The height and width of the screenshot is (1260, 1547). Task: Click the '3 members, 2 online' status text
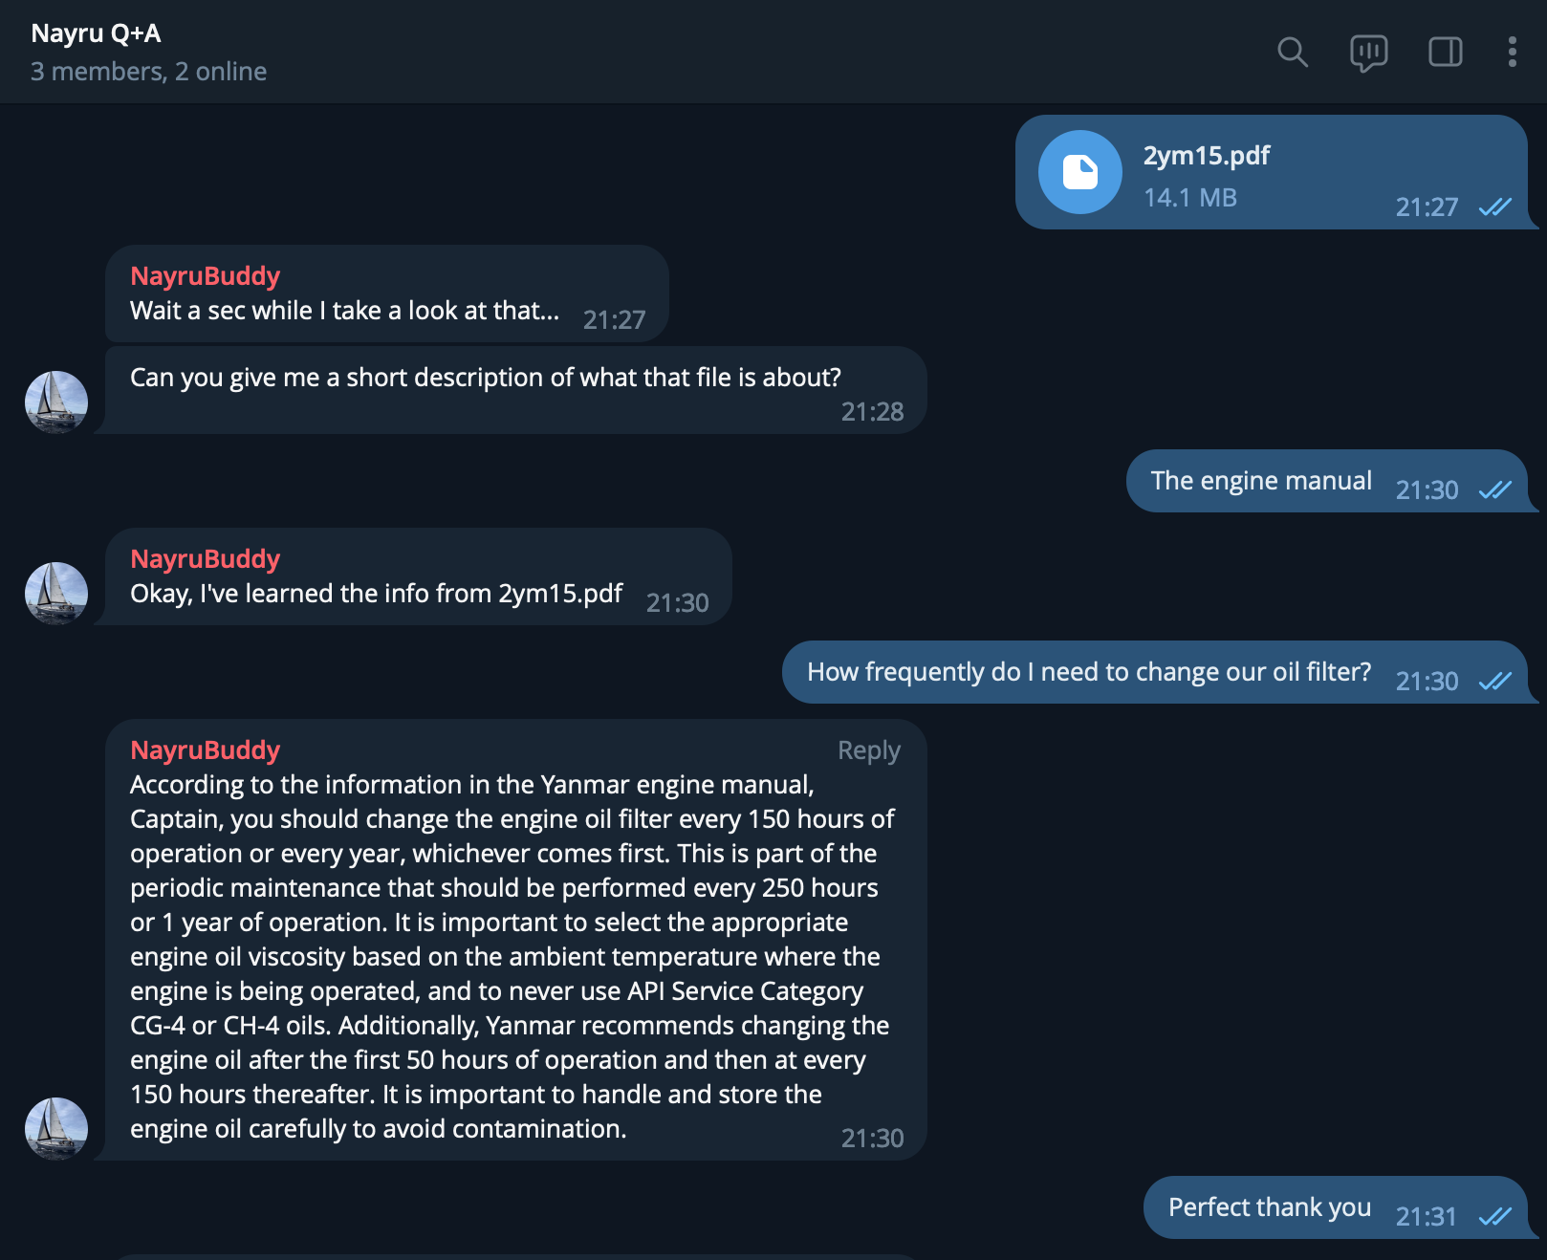pyautogui.click(x=148, y=72)
